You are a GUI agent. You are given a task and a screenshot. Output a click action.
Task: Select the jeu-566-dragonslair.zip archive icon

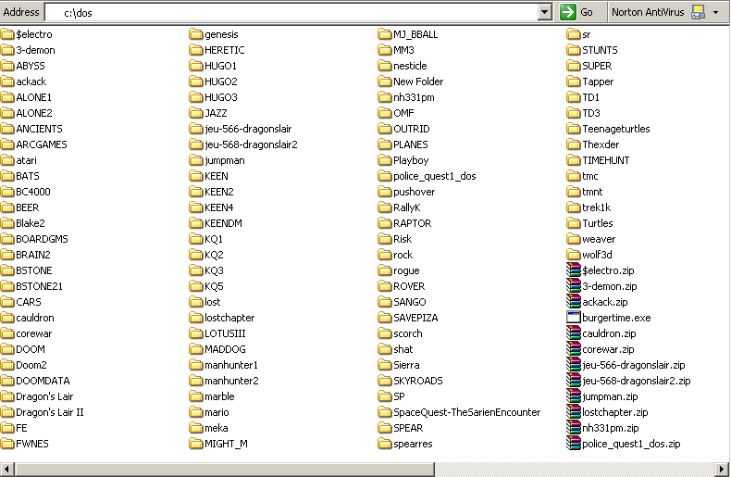click(x=574, y=365)
